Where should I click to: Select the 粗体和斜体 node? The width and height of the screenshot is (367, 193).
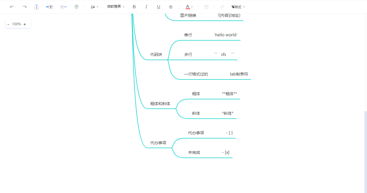click(x=160, y=104)
